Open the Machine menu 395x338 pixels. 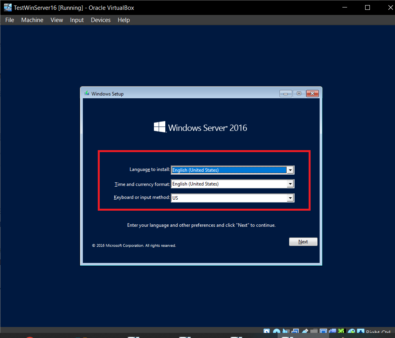(x=32, y=20)
